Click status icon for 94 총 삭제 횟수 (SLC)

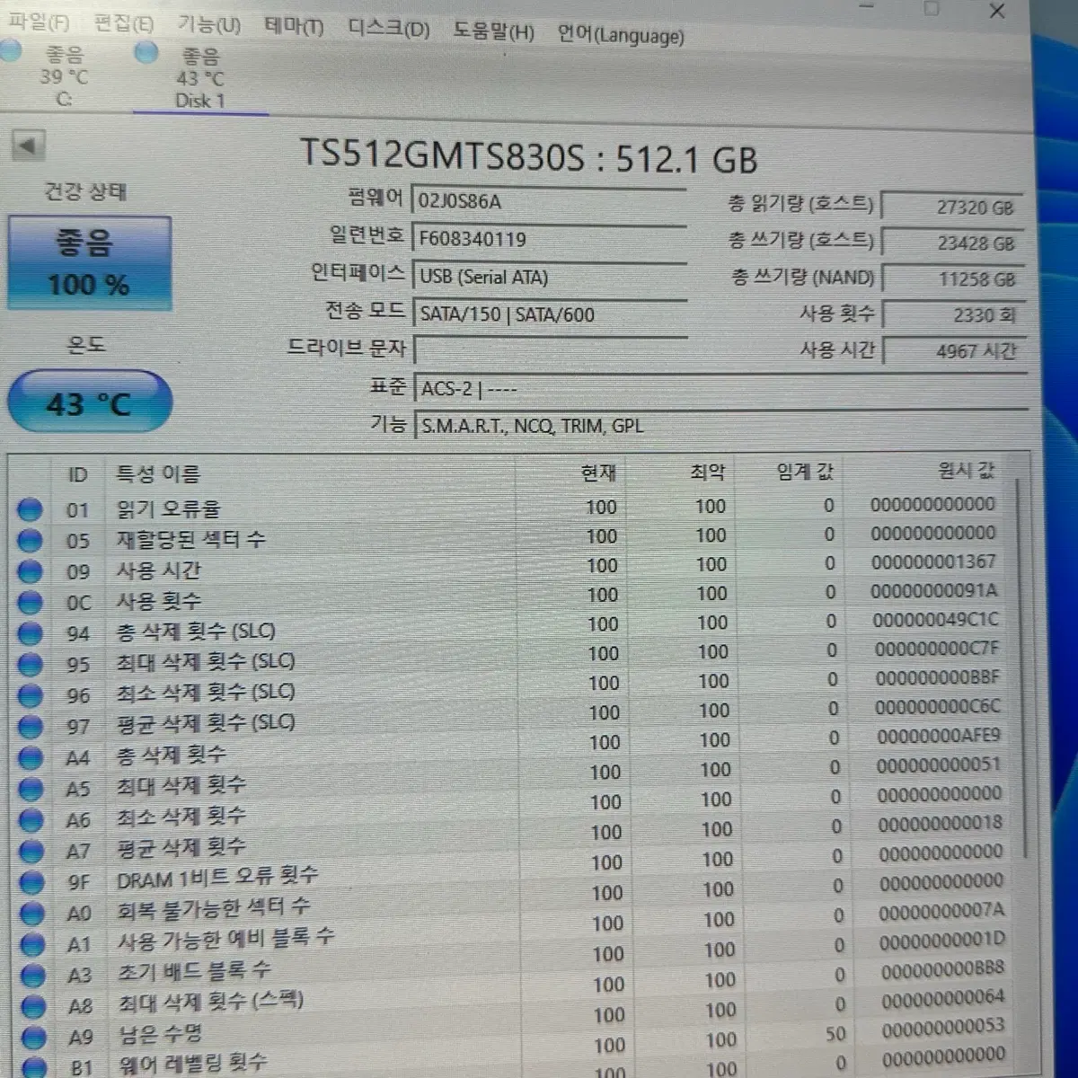(30, 633)
